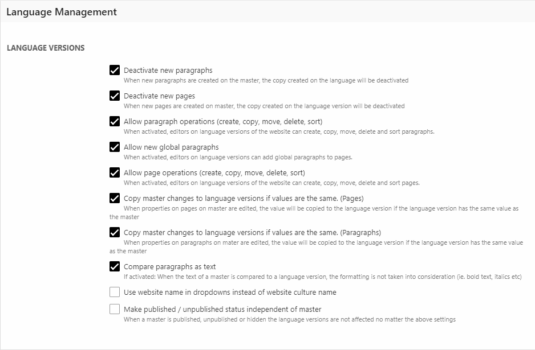Click the Allow paragraph operations label text
This screenshot has width=535, height=350.
pyautogui.click(x=222, y=122)
